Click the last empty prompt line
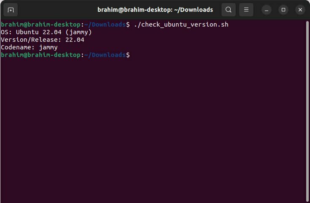Viewport: 310px width, 203px height. pos(65,55)
